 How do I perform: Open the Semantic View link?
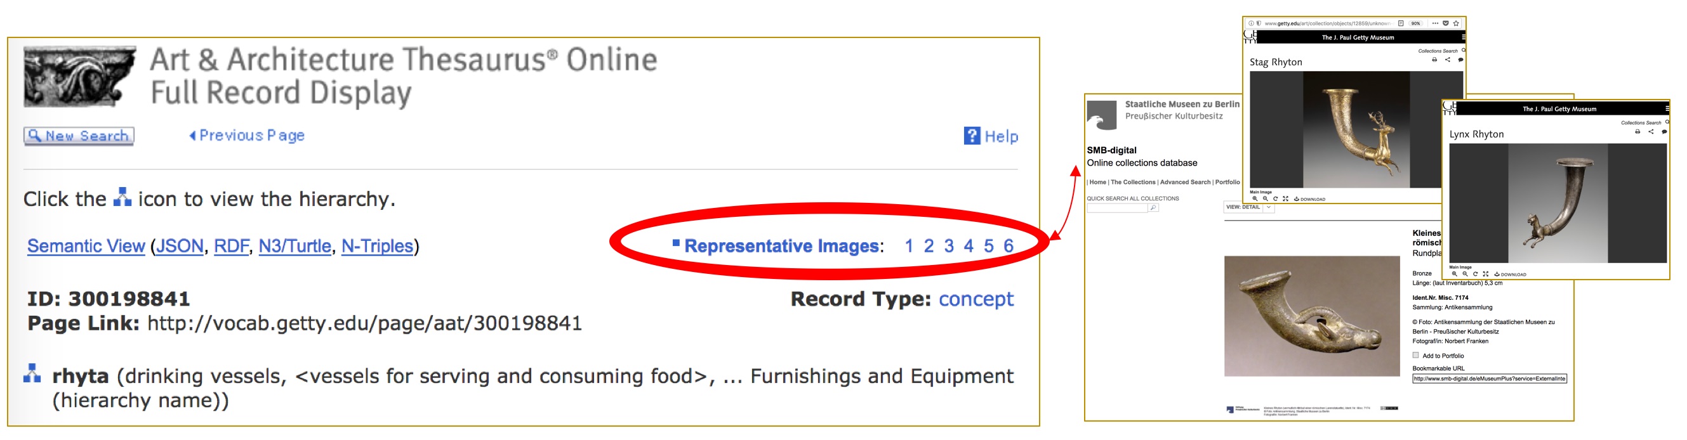pos(86,246)
